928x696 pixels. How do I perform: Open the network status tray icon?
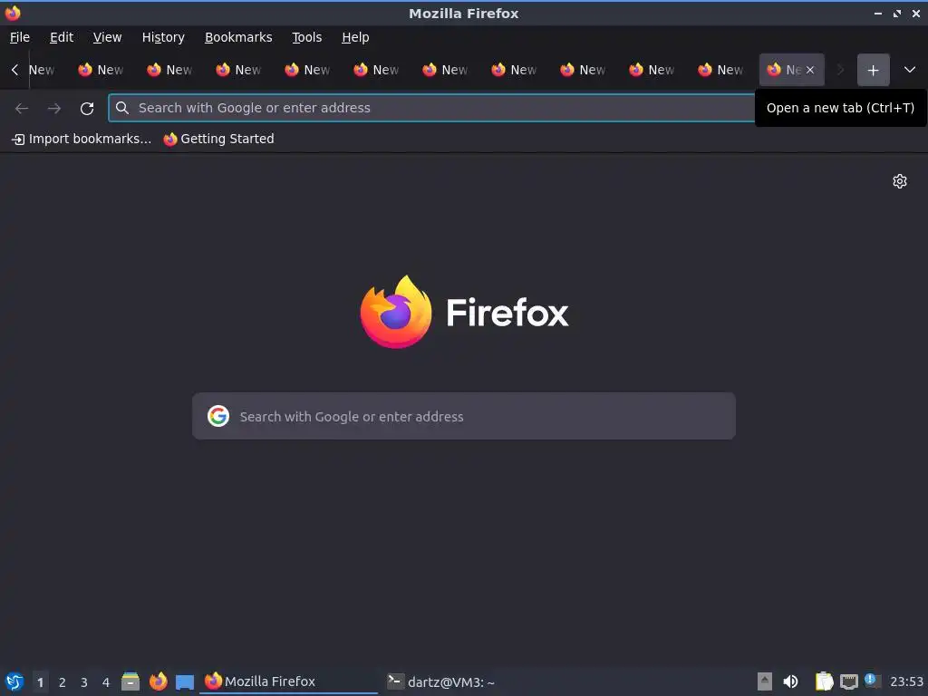[848, 681]
